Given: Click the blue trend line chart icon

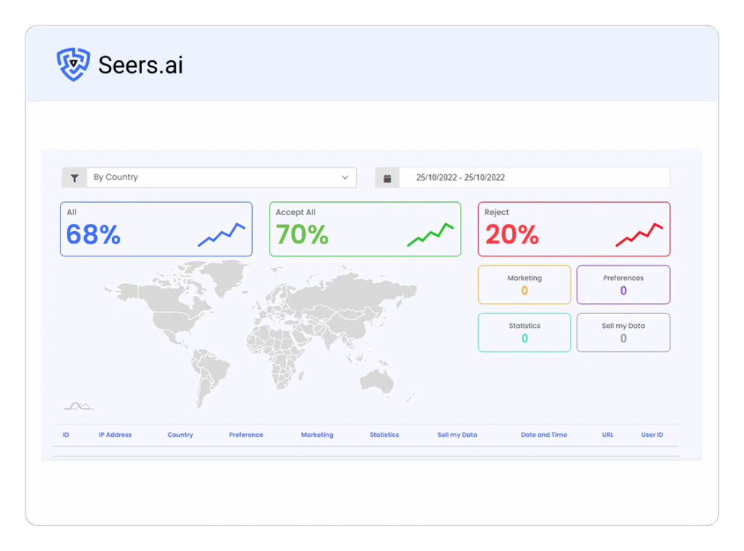Looking at the screenshot, I should (x=222, y=235).
